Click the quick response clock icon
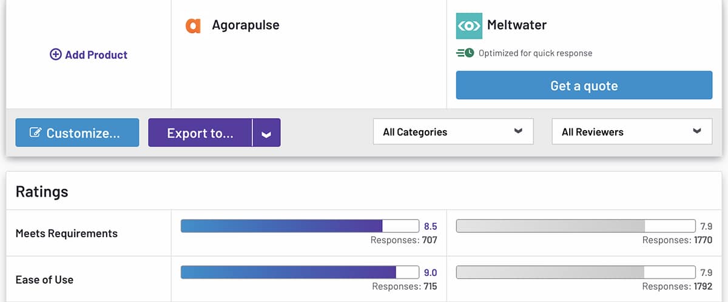Viewport: 728px width, 302px height. [x=465, y=53]
